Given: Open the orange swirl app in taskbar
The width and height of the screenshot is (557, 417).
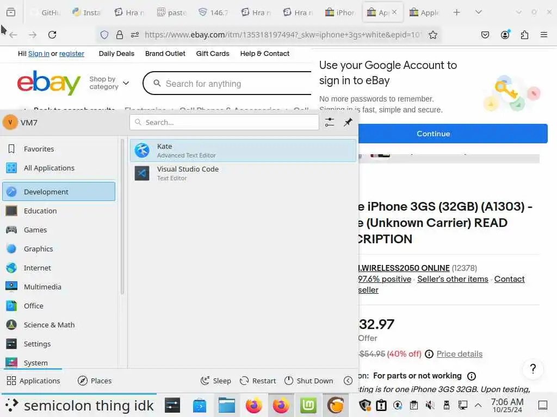Looking at the screenshot, I should [x=335, y=405].
